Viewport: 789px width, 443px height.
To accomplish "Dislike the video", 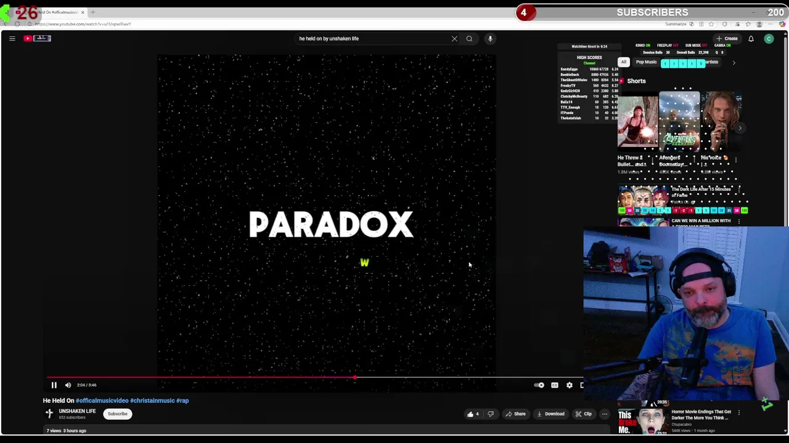I will click(491, 414).
